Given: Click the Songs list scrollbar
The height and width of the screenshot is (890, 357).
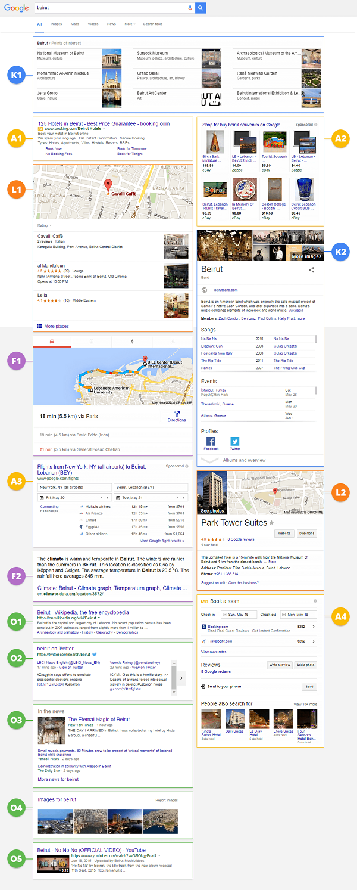Looking at the screenshot, I should pos(317,339).
